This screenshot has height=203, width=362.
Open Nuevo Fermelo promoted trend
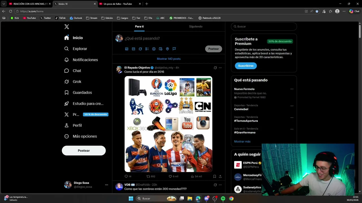(x=244, y=89)
